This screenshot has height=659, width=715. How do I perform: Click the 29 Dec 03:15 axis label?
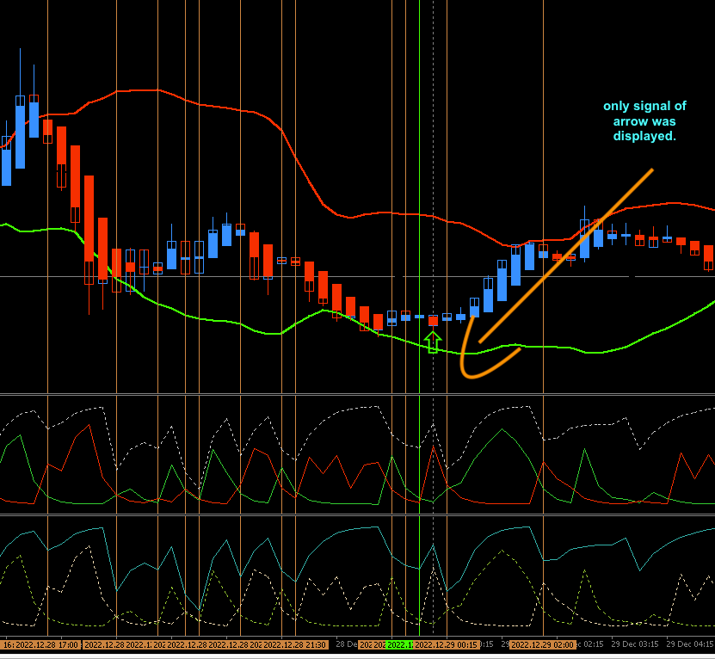tap(635, 644)
